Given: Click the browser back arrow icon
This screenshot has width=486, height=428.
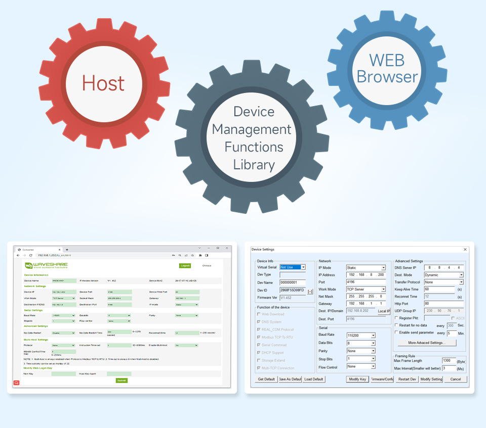Looking at the screenshot, I should [x=18, y=255].
